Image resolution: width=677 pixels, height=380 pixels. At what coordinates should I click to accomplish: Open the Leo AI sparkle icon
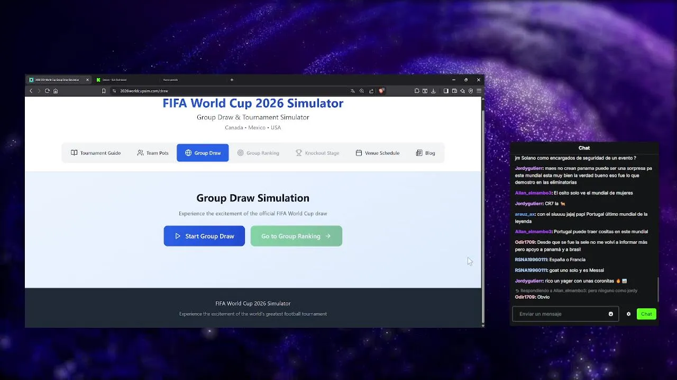tap(462, 91)
